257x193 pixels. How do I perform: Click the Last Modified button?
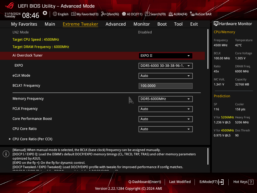180,182
